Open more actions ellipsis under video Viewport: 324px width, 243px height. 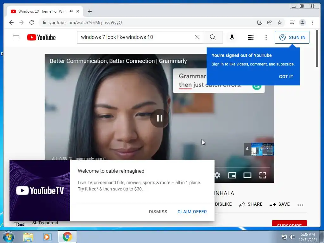301,205
